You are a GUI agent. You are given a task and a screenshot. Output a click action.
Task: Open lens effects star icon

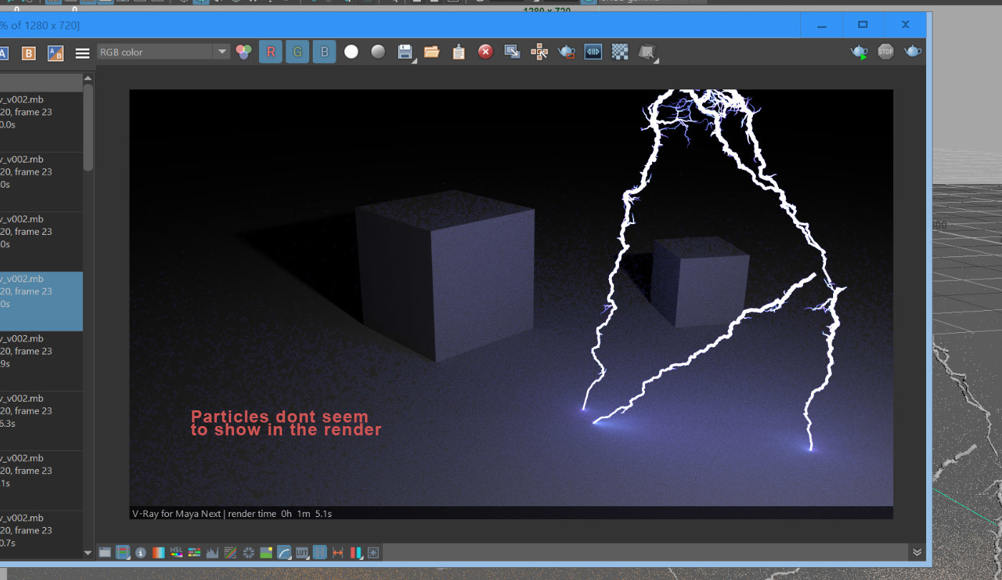click(373, 552)
